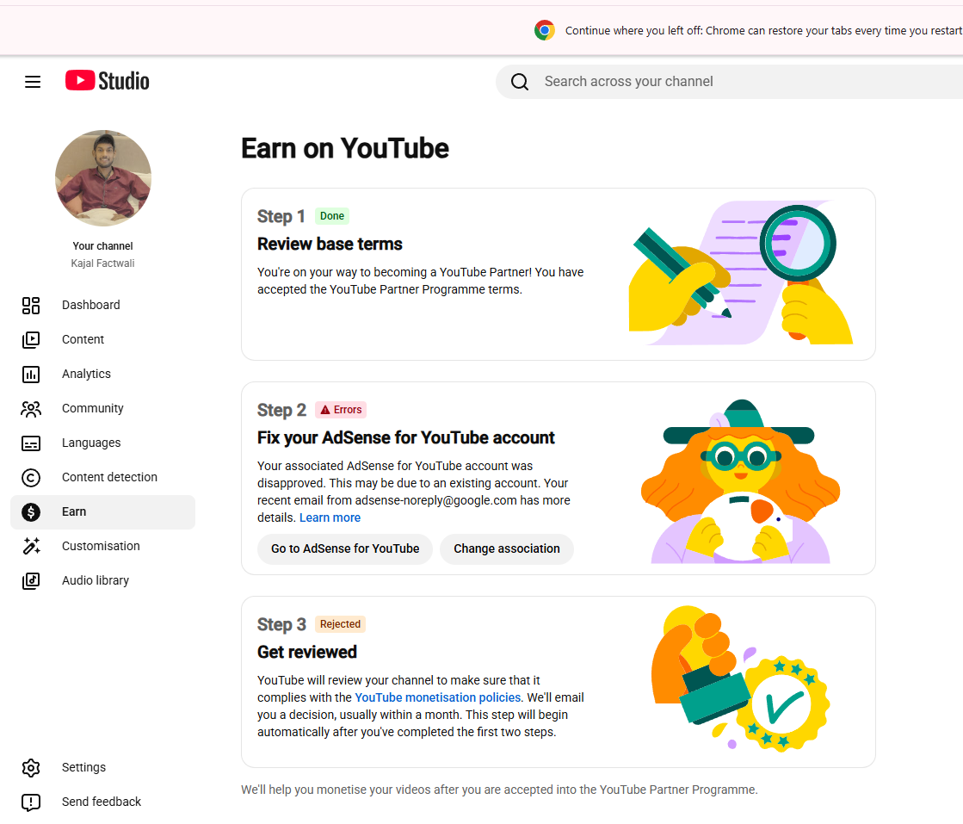The image size is (963, 824).
Task: Open the hamburger navigation menu
Action: pos(33,82)
